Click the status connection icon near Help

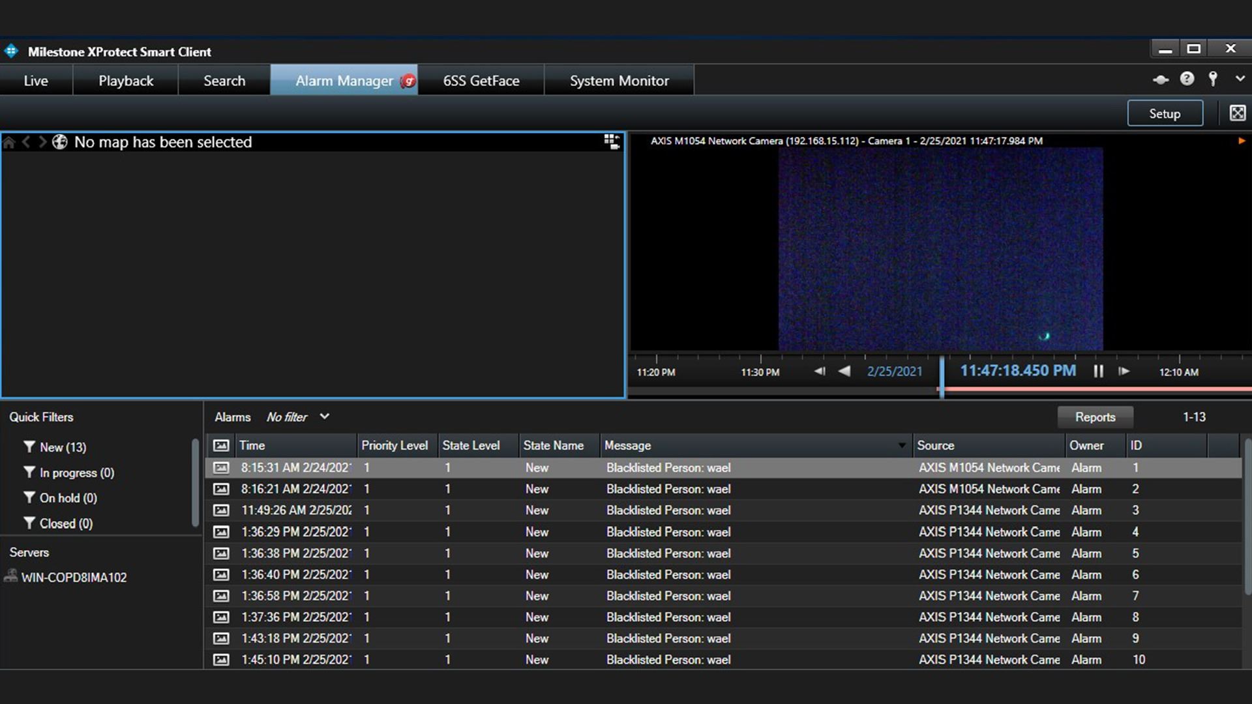[1161, 80]
